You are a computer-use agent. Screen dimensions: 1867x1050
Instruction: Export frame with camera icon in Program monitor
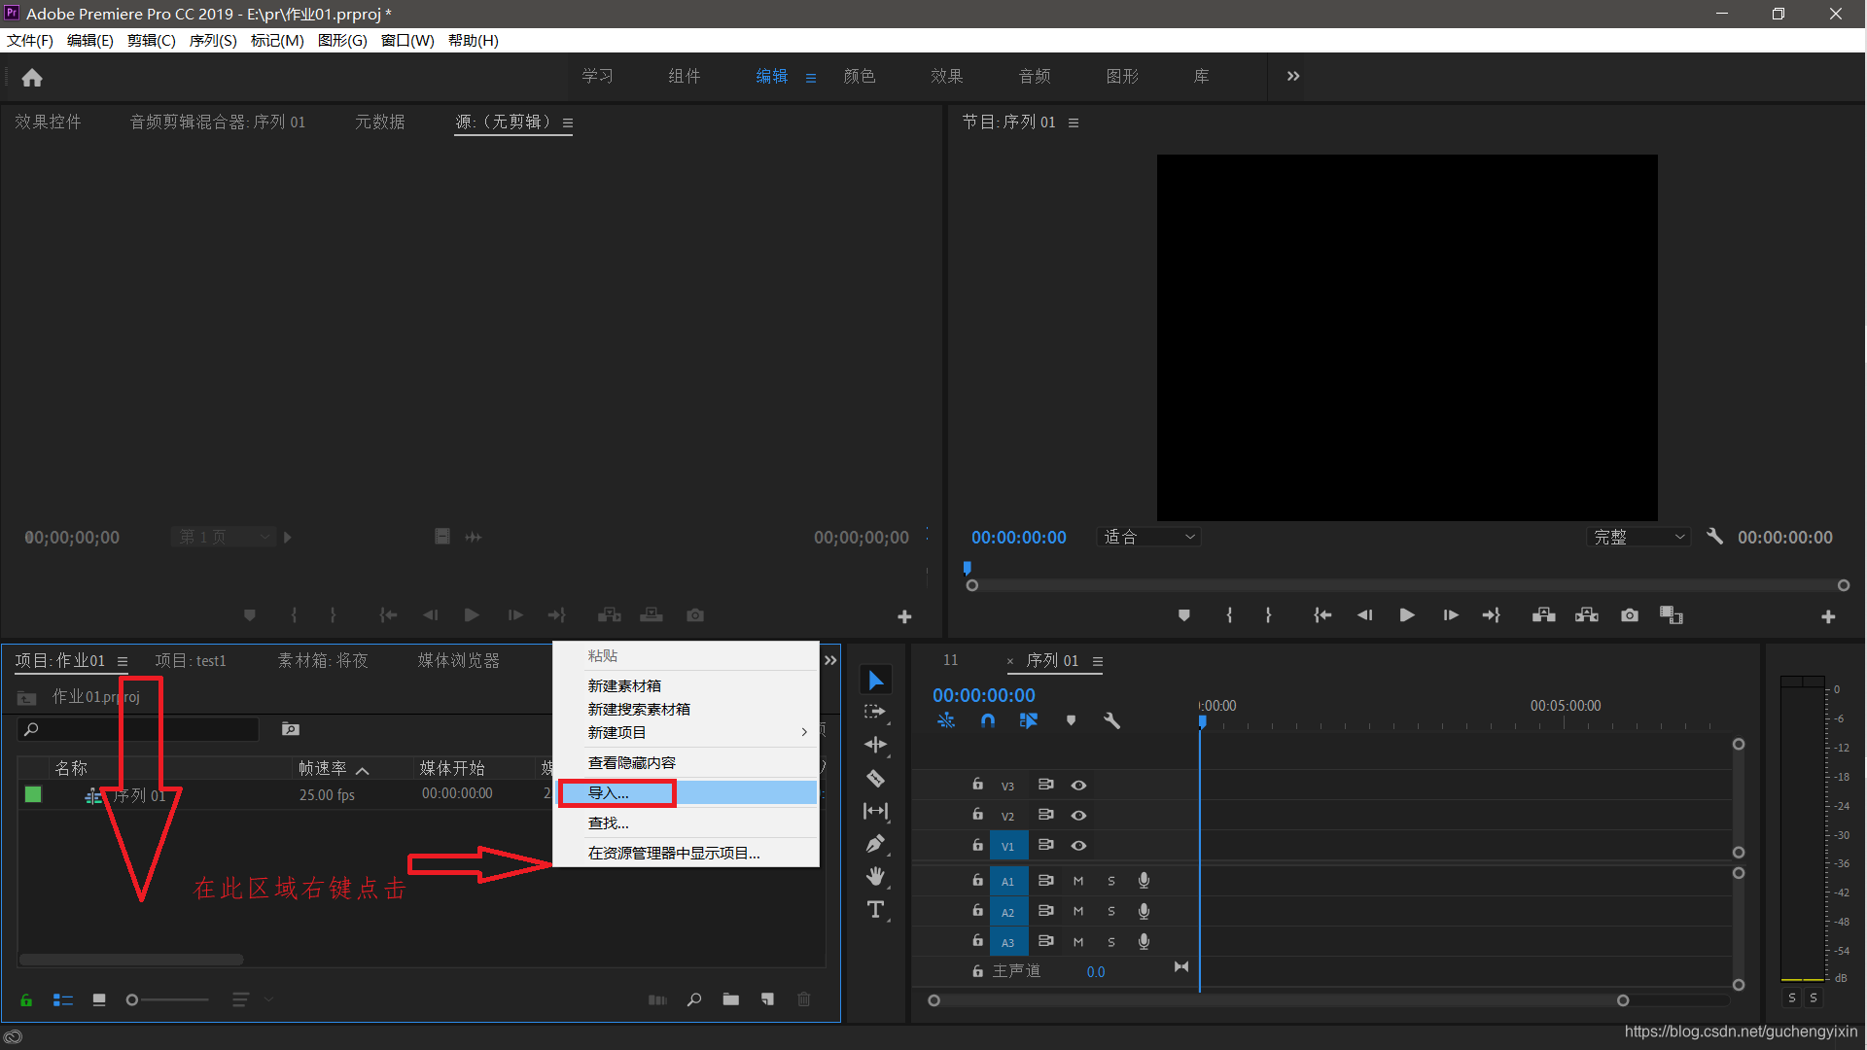(1630, 615)
